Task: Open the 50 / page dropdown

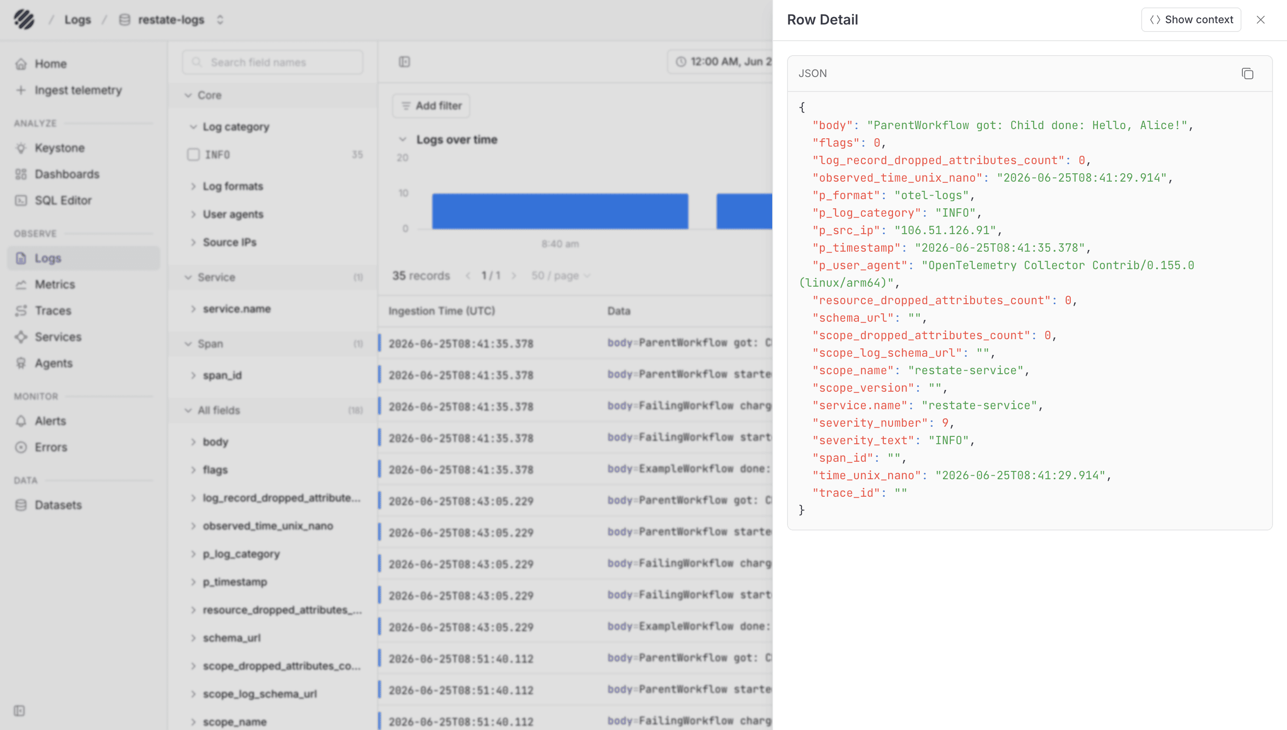Action: (x=561, y=276)
